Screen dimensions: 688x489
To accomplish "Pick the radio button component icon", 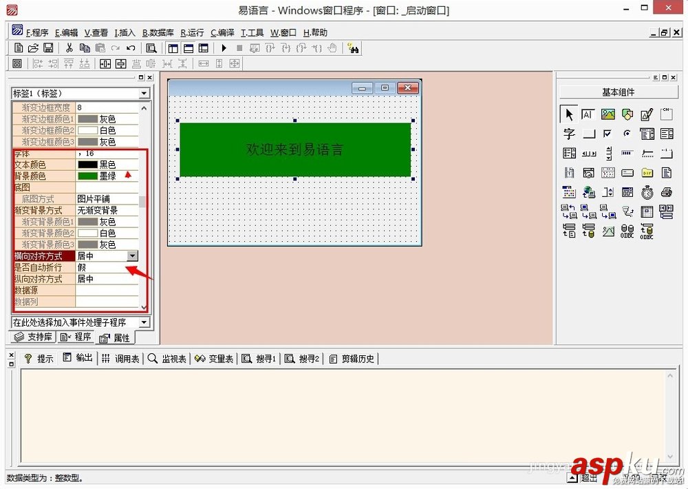I will click(627, 134).
